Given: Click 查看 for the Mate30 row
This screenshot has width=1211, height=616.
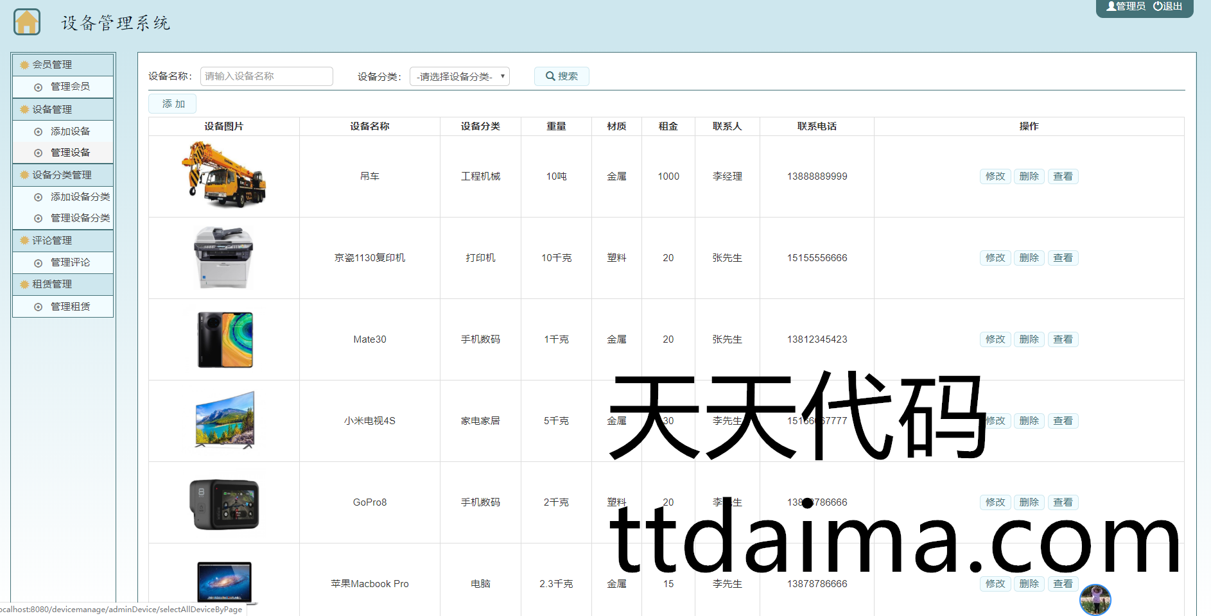Looking at the screenshot, I should [x=1063, y=339].
